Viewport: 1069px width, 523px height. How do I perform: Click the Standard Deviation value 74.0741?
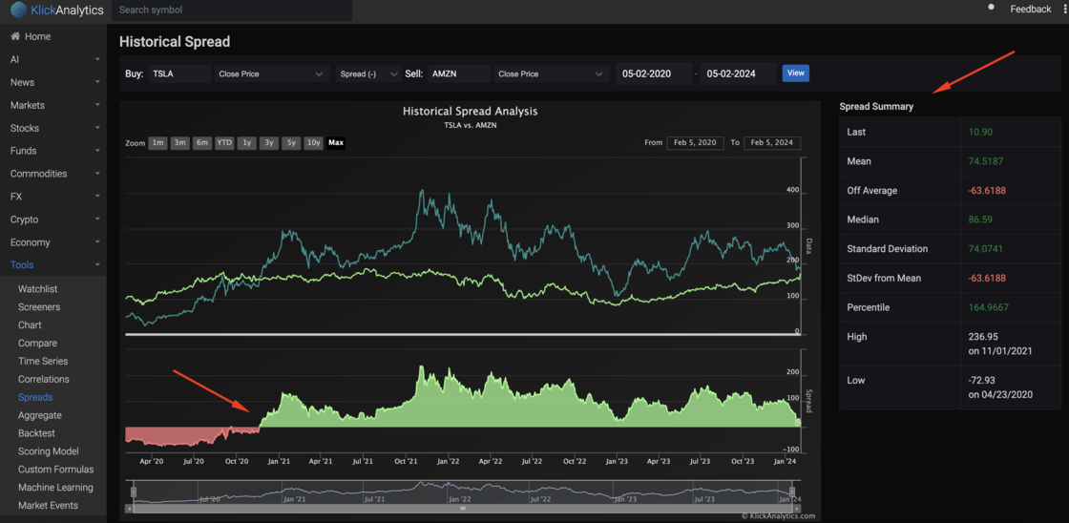[x=986, y=249]
